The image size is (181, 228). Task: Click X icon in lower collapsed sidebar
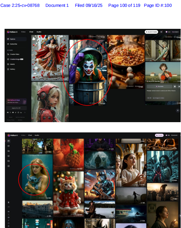click(8, 214)
